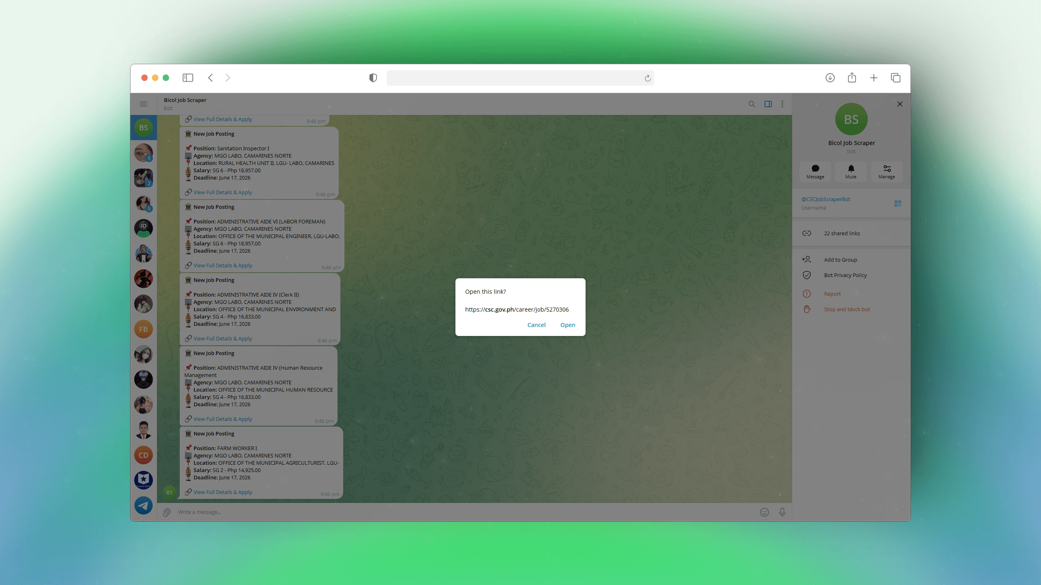The height and width of the screenshot is (585, 1041).
Task: Click the chain icon beside shared links
Action: pos(807,233)
